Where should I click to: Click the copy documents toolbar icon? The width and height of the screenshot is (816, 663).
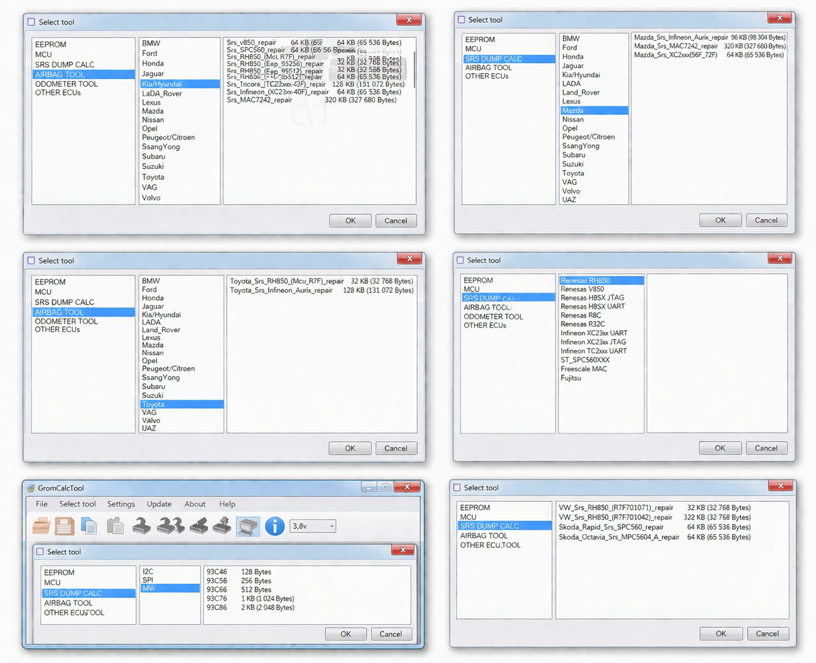click(89, 526)
